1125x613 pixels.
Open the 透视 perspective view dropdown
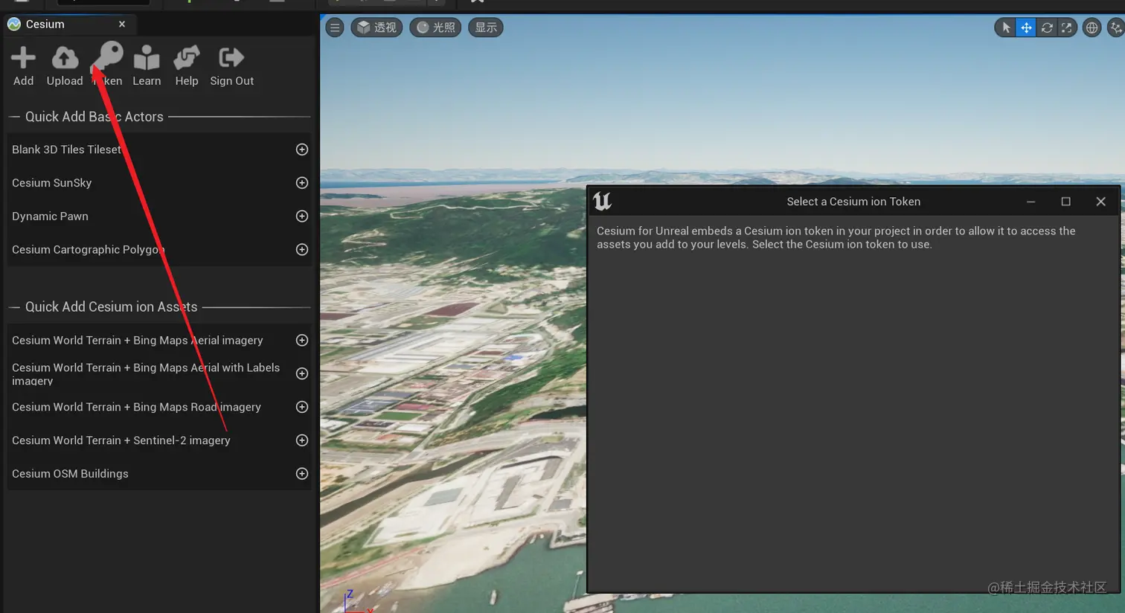[x=377, y=28]
